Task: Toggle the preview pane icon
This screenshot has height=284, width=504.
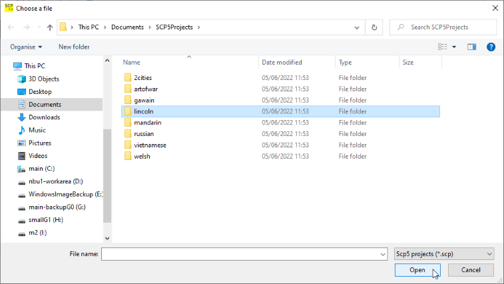Action: tap(472, 47)
